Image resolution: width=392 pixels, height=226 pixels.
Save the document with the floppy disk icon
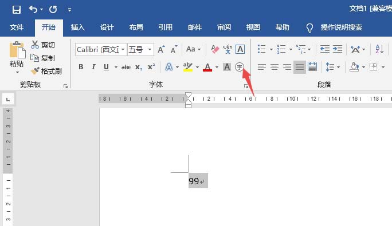(x=17, y=10)
